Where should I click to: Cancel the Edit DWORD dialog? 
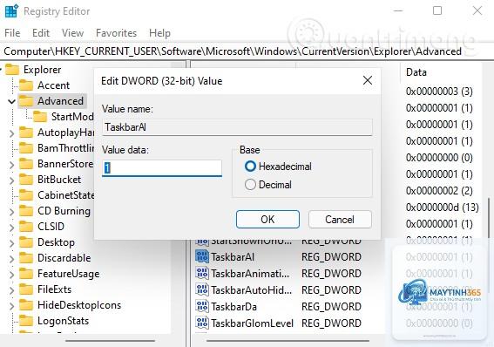point(340,220)
